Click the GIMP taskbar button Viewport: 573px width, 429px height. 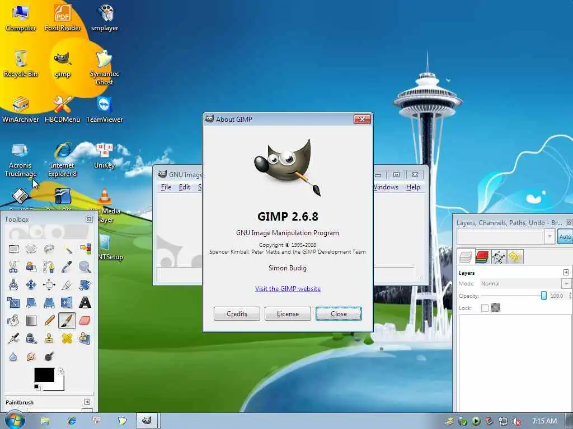147,420
